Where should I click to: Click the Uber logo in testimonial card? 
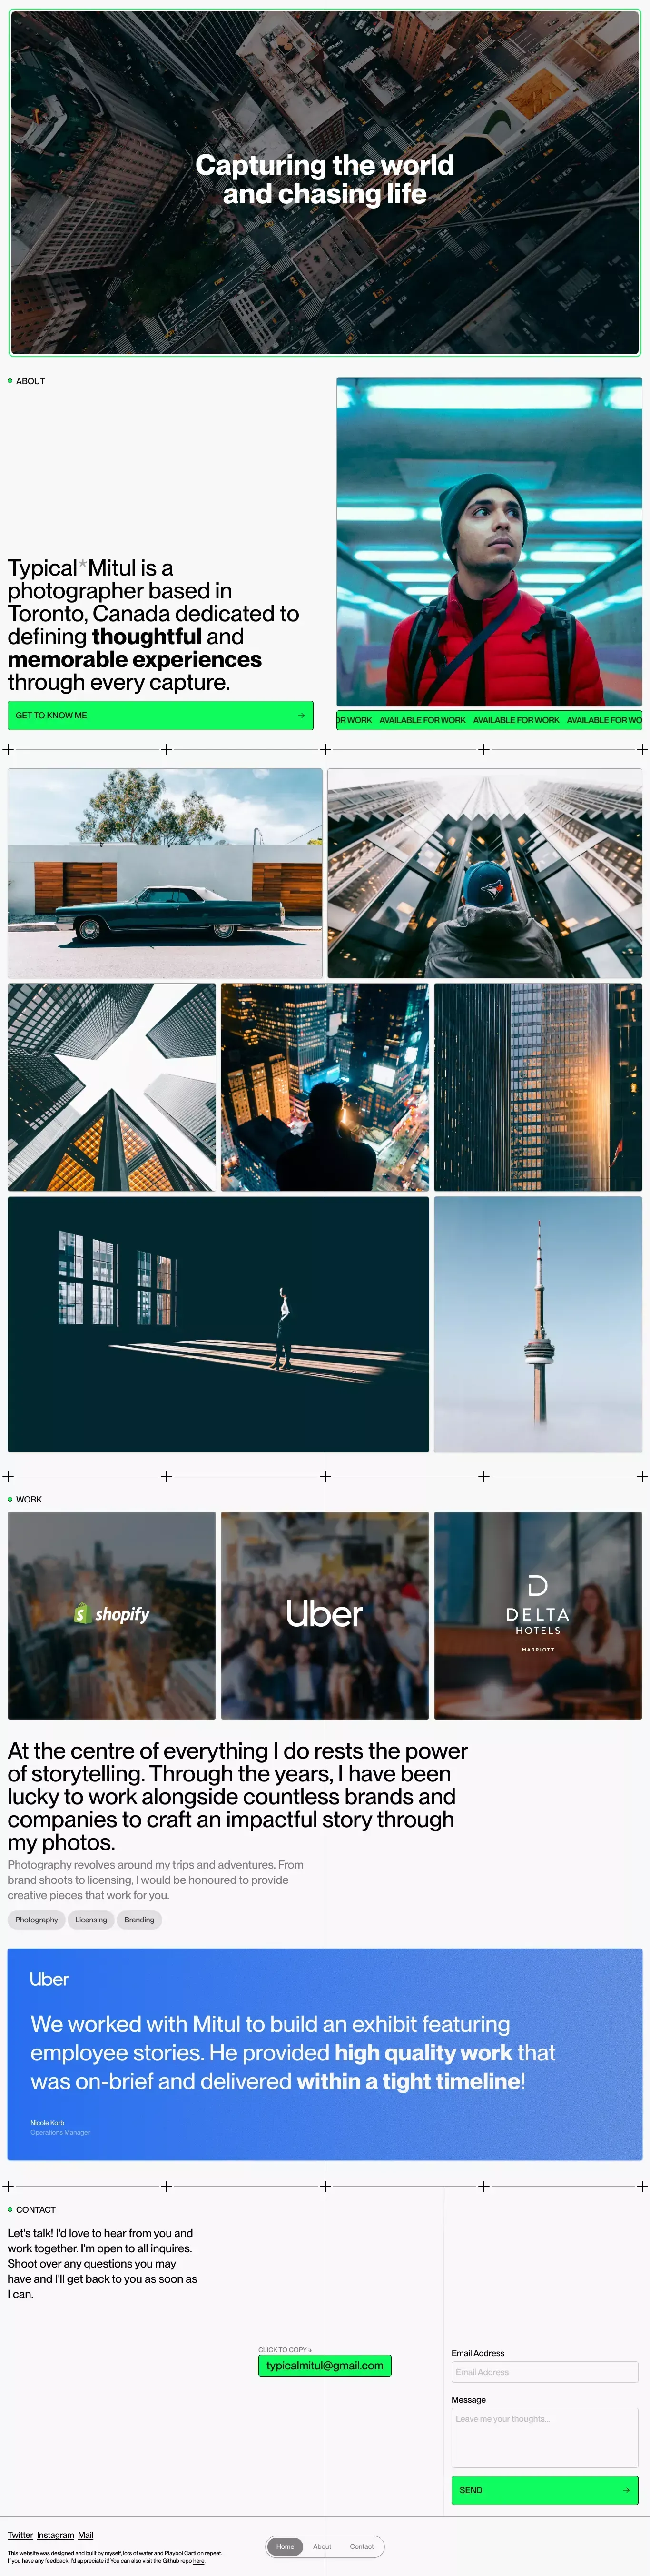pyautogui.click(x=49, y=1979)
